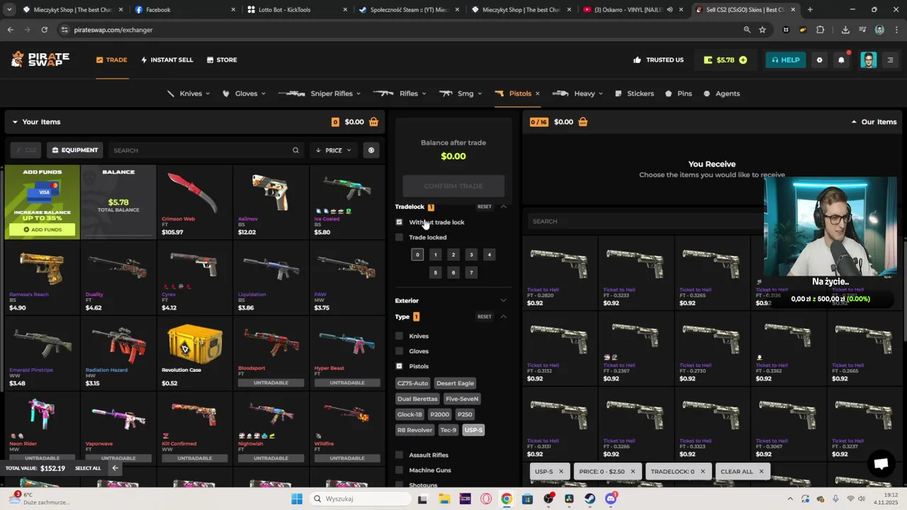The image size is (907, 510).
Task: Collapse the Your Items panel
Action: (x=15, y=122)
